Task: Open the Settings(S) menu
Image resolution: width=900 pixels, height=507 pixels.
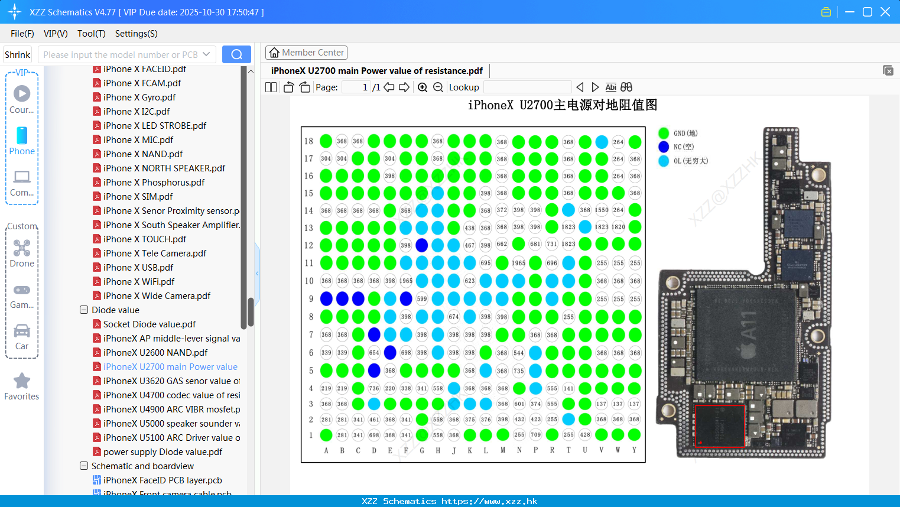Action: pyautogui.click(x=137, y=34)
